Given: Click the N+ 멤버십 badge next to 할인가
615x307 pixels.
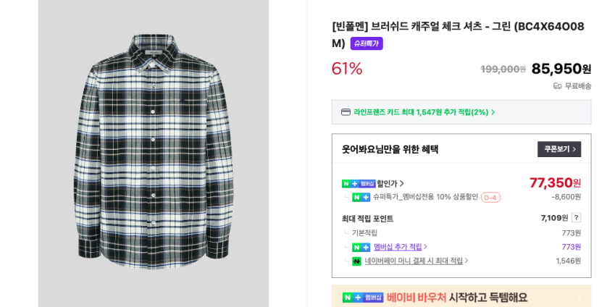Looking at the screenshot, I should tap(359, 183).
